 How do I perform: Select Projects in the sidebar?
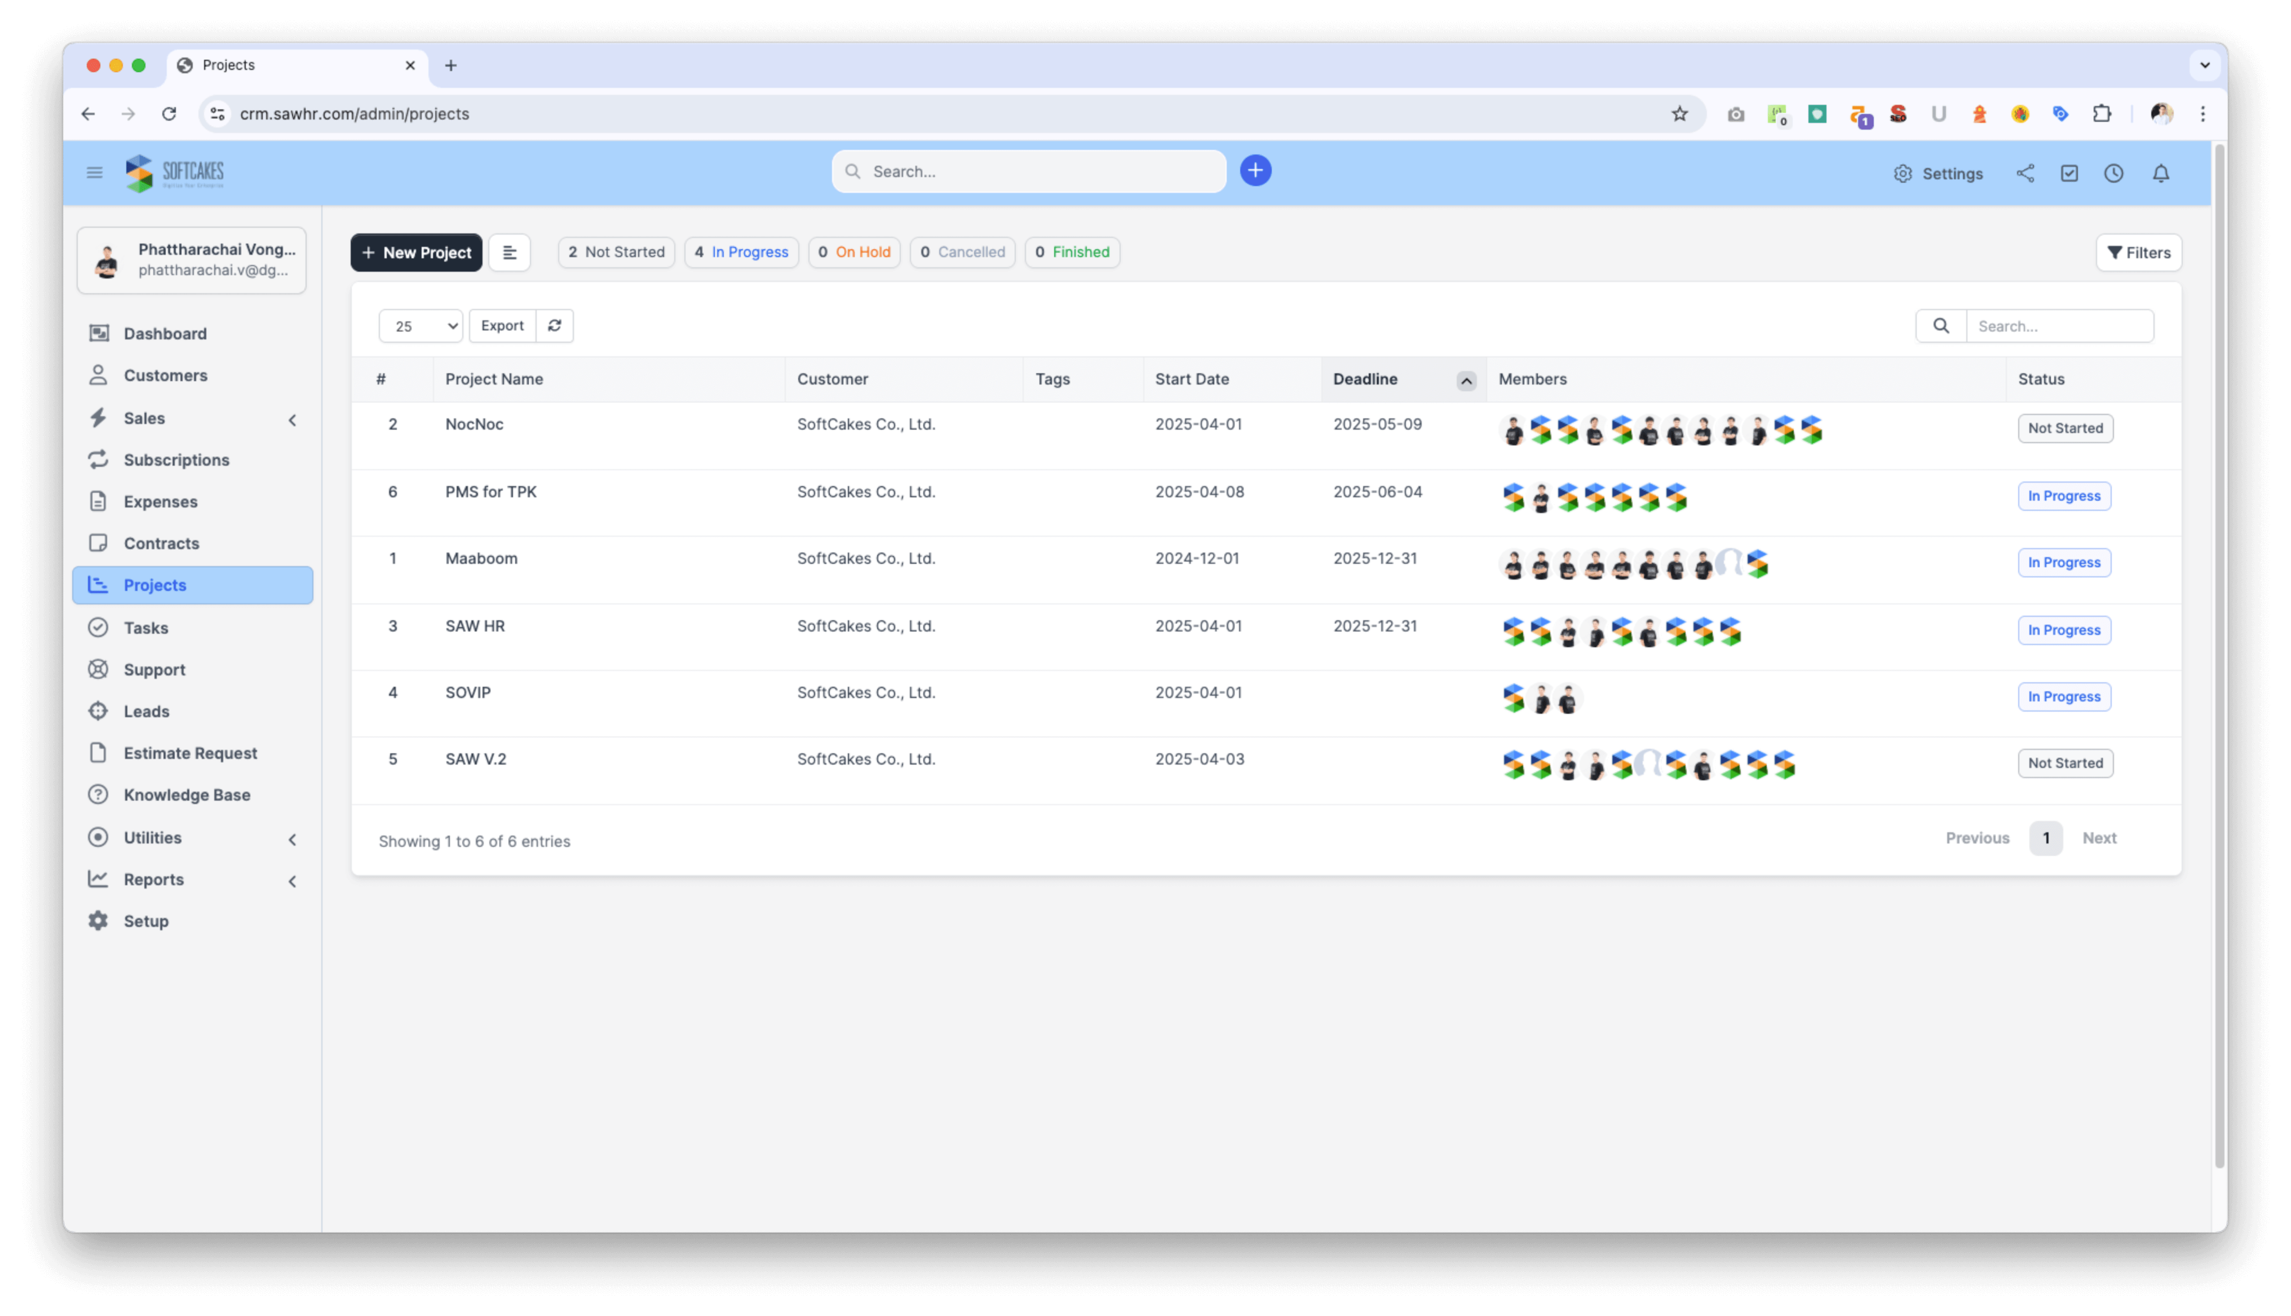point(192,585)
